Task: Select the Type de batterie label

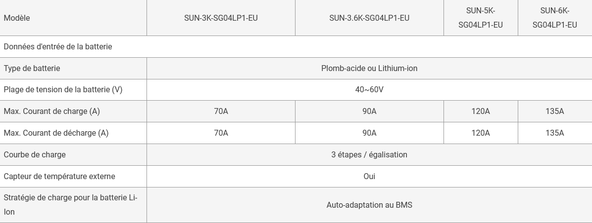Action: [x=32, y=69]
